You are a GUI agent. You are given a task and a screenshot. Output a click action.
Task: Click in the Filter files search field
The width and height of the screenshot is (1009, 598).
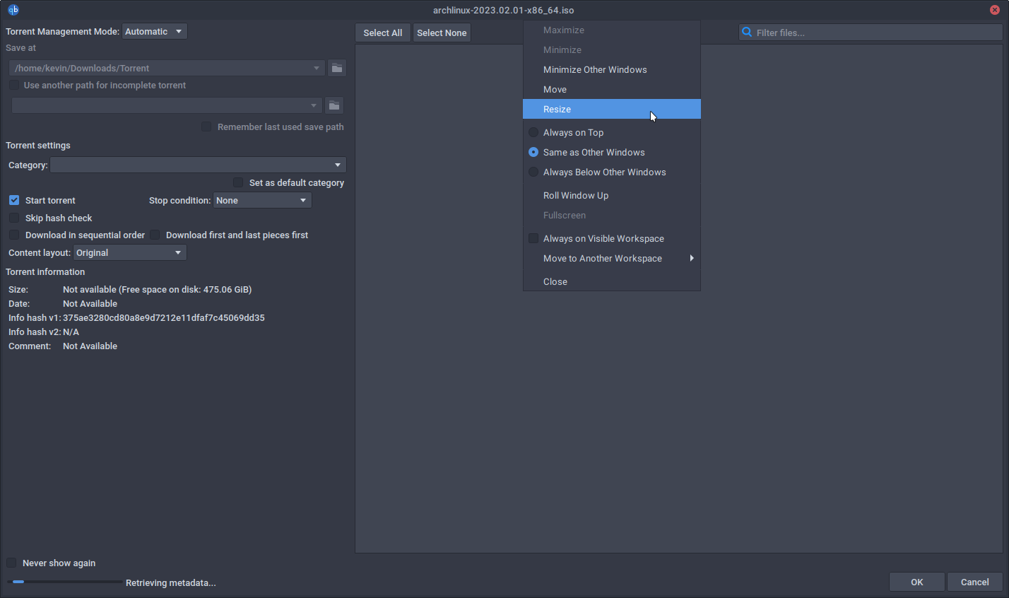coord(876,33)
